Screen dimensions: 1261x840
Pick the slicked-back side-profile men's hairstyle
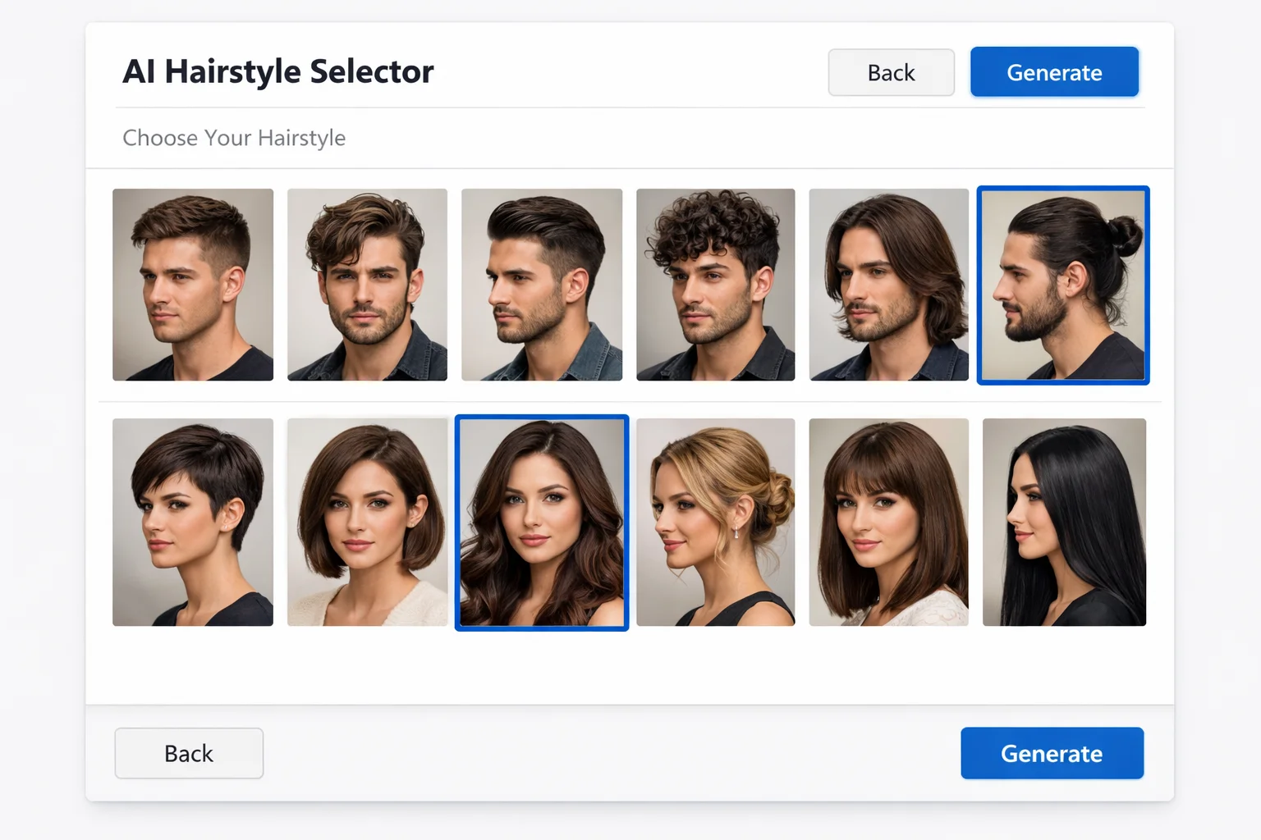pyautogui.click(x=542, y=285)
